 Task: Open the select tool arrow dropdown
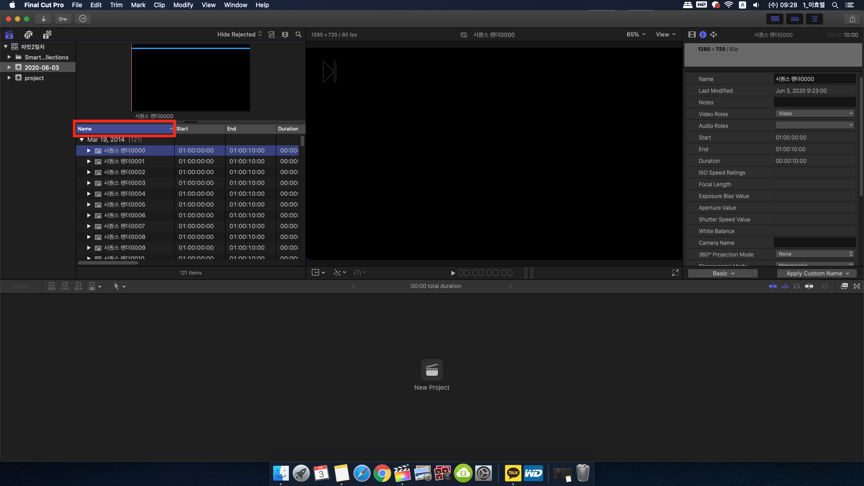coord(120,286)
